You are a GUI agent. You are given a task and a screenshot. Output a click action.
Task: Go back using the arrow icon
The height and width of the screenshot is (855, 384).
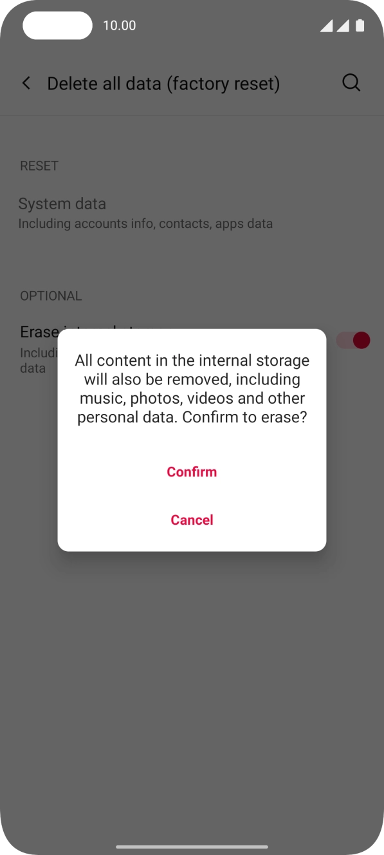click(26, 83)
